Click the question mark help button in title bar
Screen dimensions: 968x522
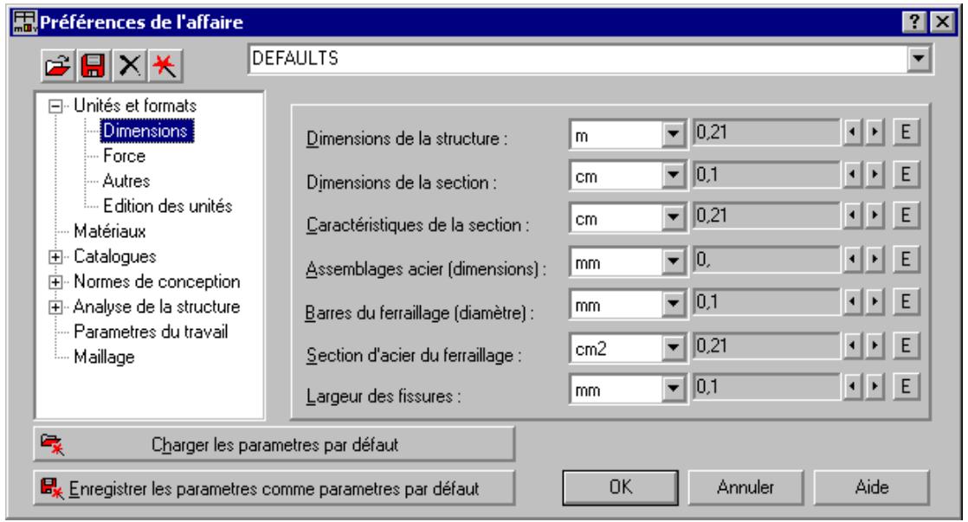point(915,23)
